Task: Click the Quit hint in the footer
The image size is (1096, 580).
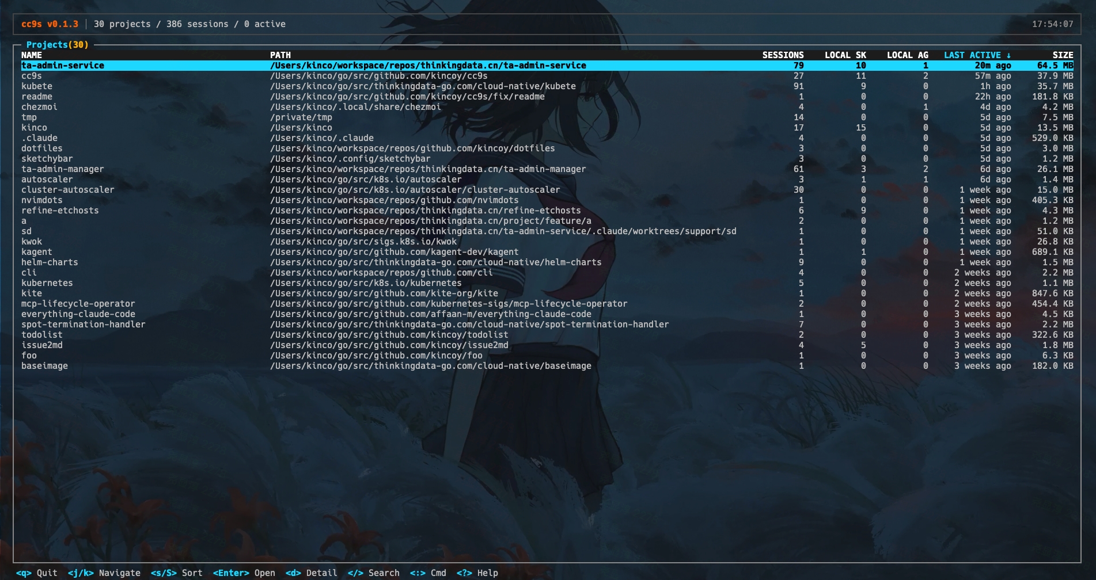Action: pos(36,573)
